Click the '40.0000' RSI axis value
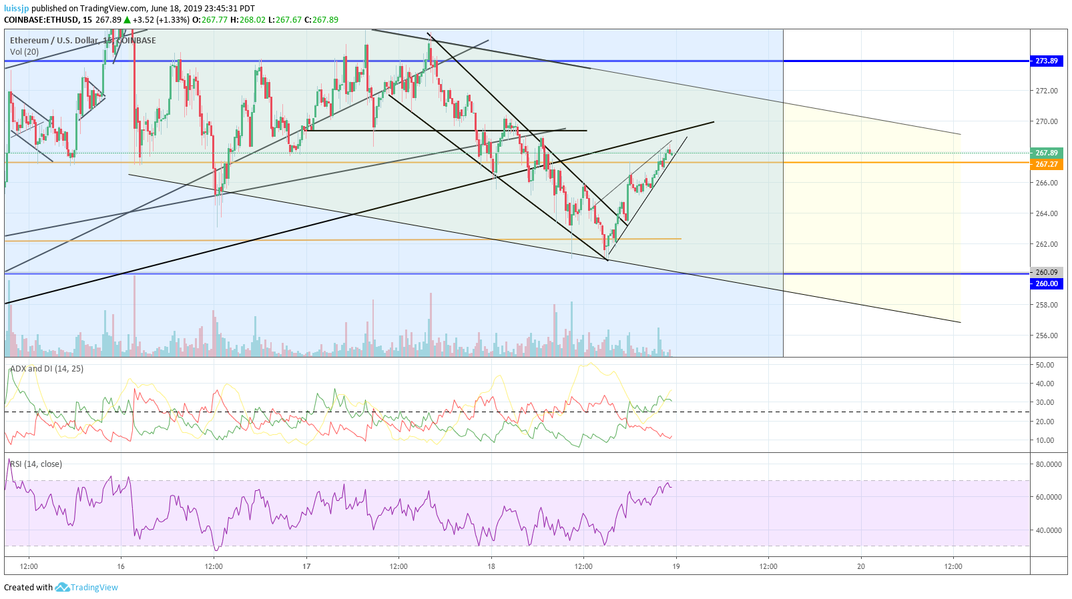Image resolution: width=1072 pixels, height=599 pixels. coord(1049,530)
